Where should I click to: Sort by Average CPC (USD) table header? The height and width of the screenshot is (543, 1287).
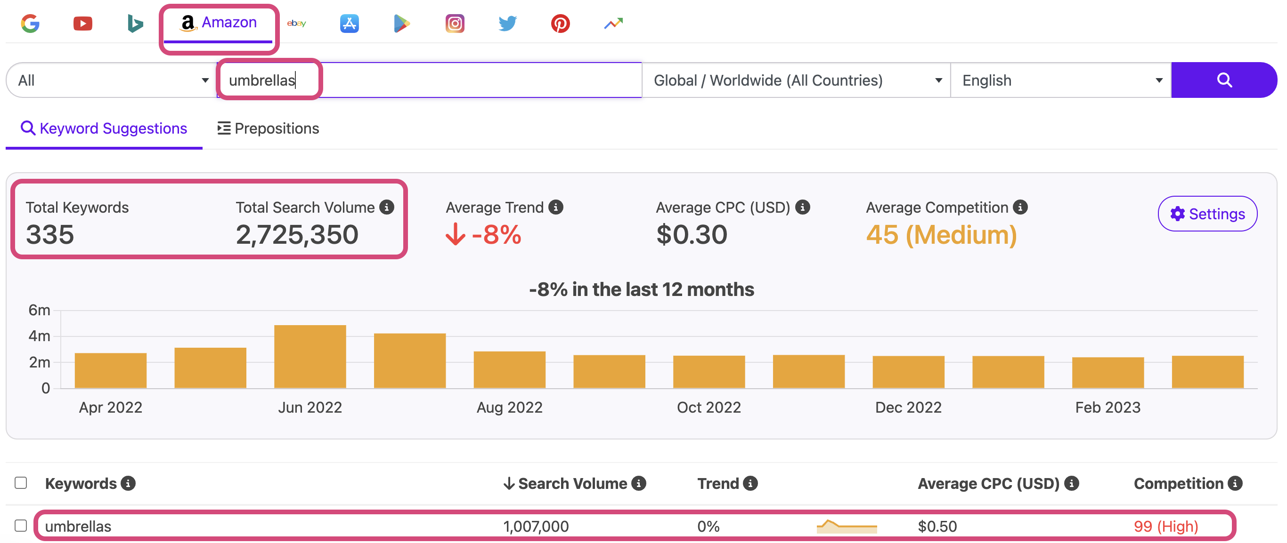(x=989, y=484)
